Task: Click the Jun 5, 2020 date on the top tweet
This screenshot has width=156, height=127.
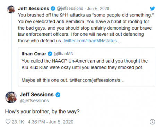Action: tap(98, 9)
